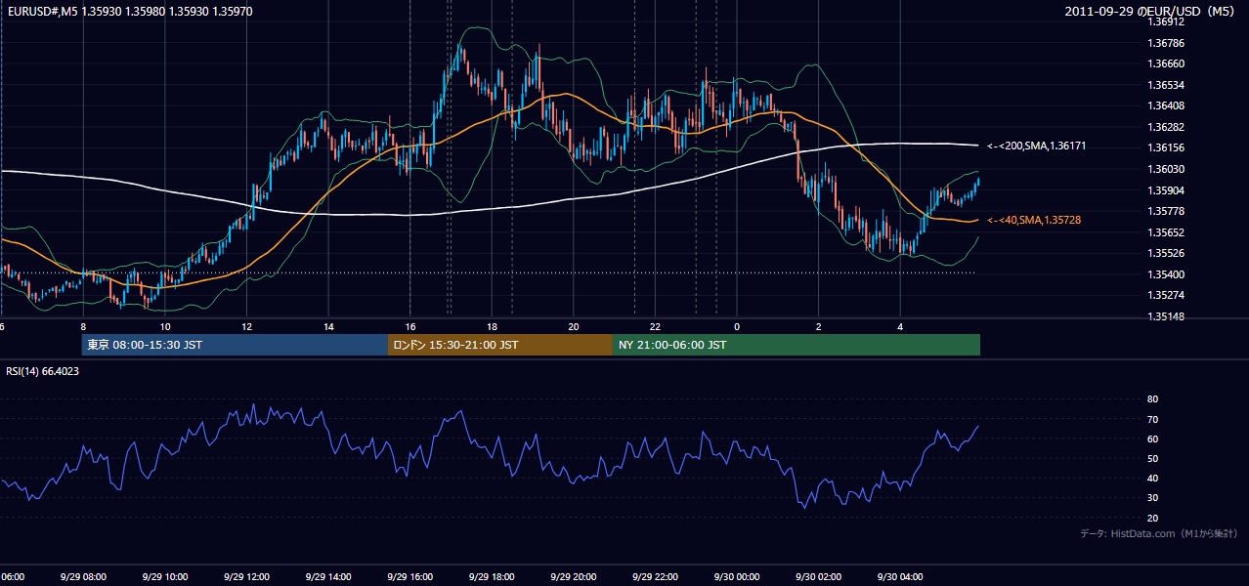This screenshot has height=586, width=1249.
Task: Click the 東京 08:00-15:30 JST session bar
Action: pyautogui.click(x=235, y=345)
